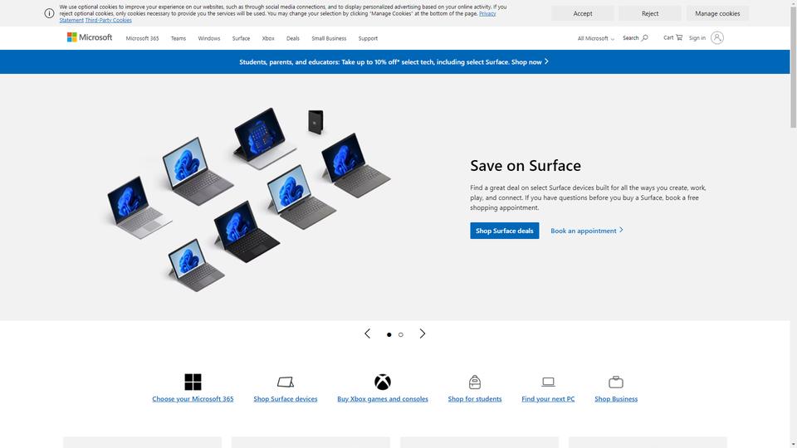Expand the All Microsoft dropdown
The height and width of the screenshot is (448, 797).
[596, 39]
